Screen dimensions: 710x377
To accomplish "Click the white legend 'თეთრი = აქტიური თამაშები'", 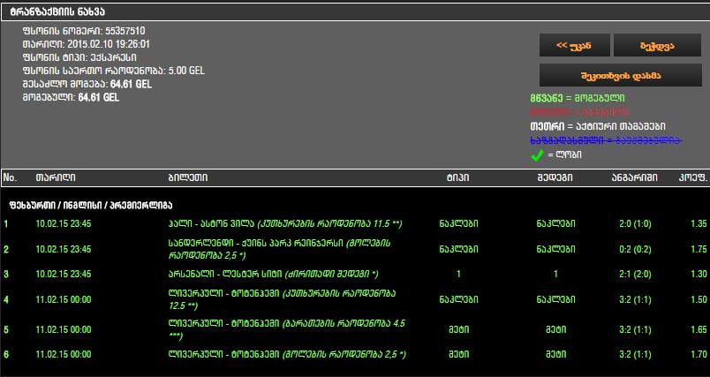I will tap(598, 126).
